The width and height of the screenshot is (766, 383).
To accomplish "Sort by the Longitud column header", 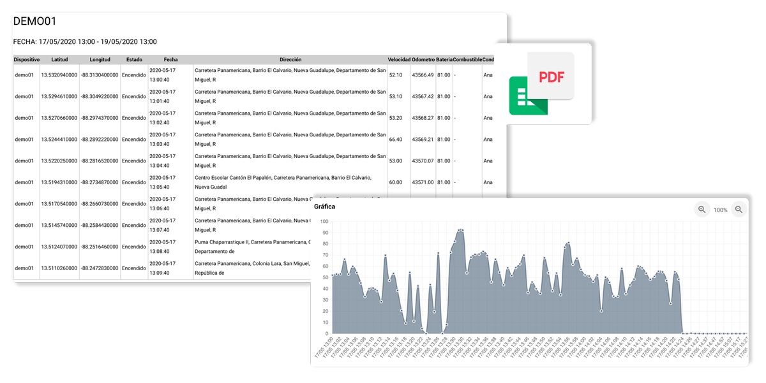I will [100, 60].
